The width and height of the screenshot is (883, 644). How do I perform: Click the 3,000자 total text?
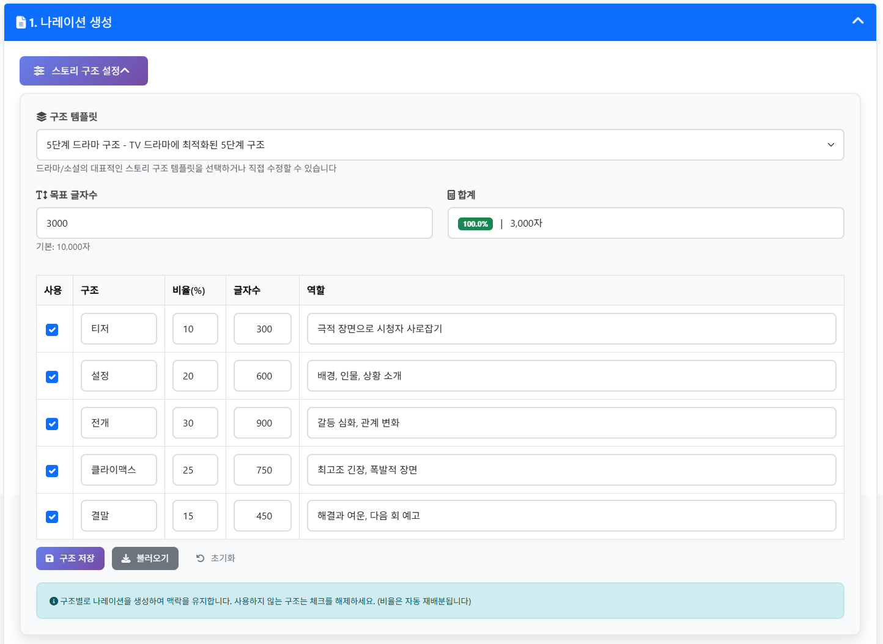coord(526,223)
